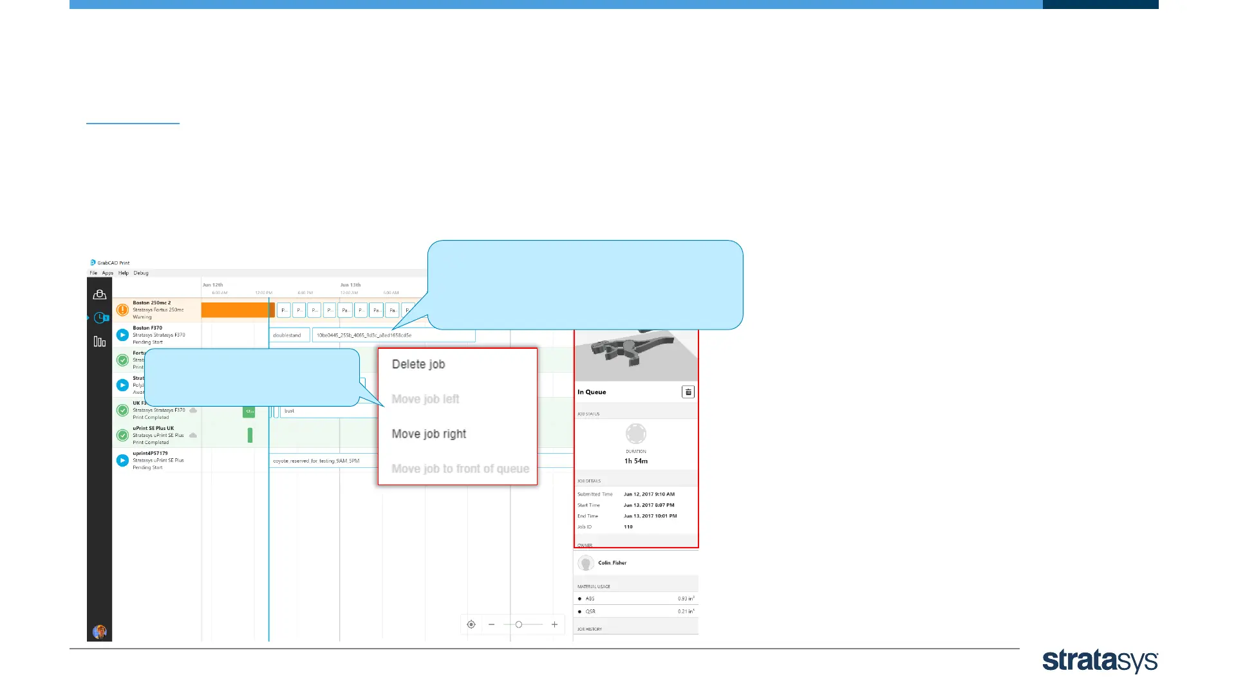Click the recenter timeline target icon
The height and width of the screenshot is (695, 1236).
click(x=471, y=624)
